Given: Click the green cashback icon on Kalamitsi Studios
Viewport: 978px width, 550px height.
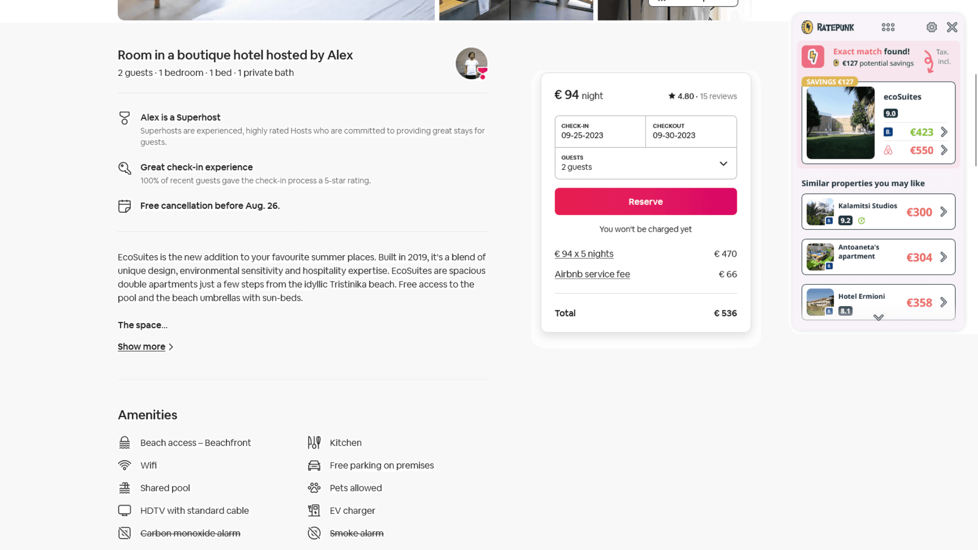Looking at the screenshot, I should 862,221.
